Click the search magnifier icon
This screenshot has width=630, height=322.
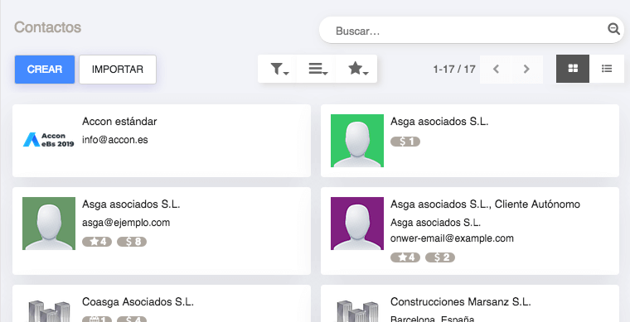pyautogui.click(x=613, y=29)
